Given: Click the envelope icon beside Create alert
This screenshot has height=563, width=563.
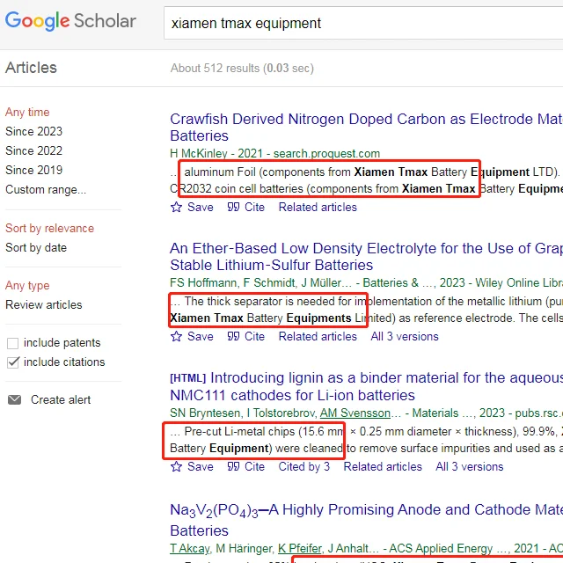Looking at the screenshot, I should point(14,399).
